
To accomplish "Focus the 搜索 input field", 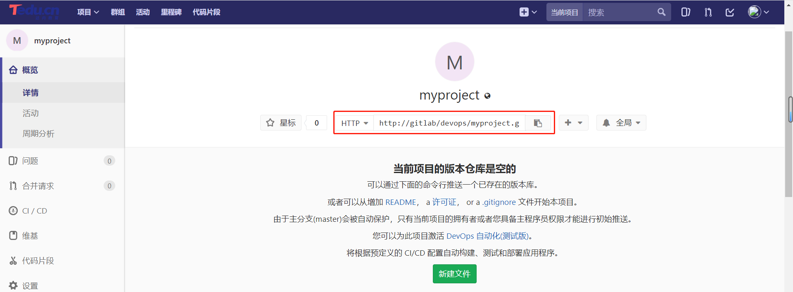I will [620, 12].
